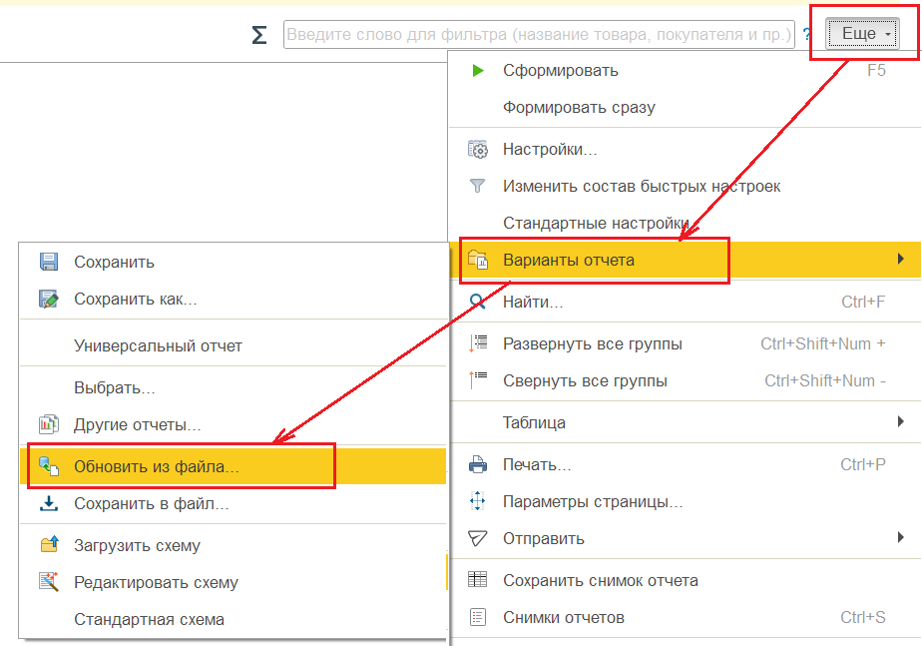Click the question mark help link
The height and width of the screenshot is (646, 922).
[x=806, y=35]
